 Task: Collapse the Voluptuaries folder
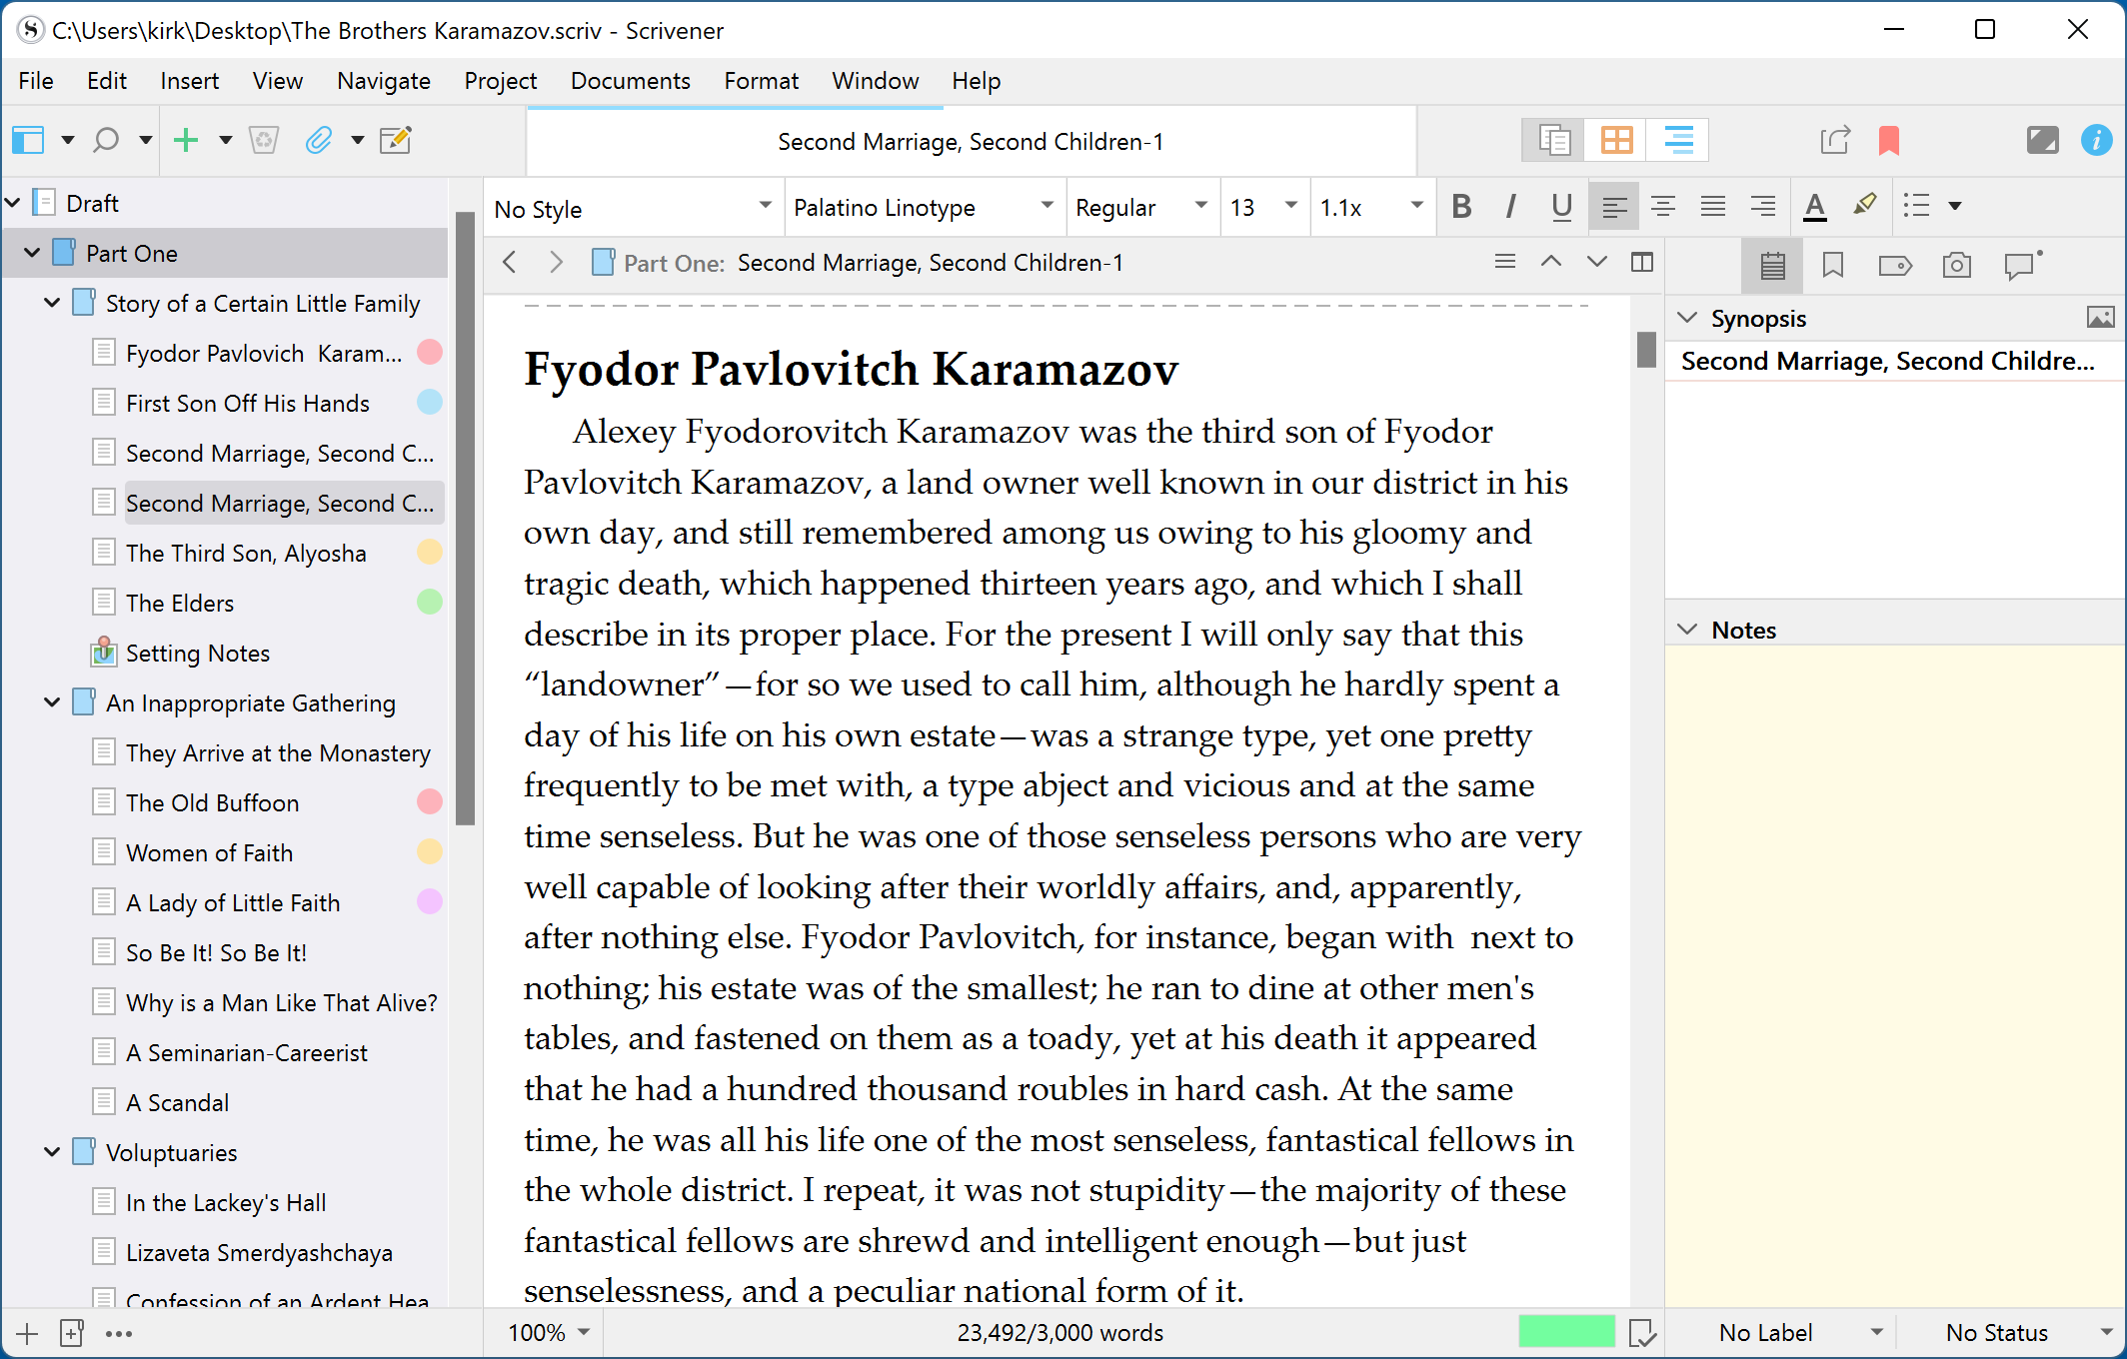click(52, 1152)
